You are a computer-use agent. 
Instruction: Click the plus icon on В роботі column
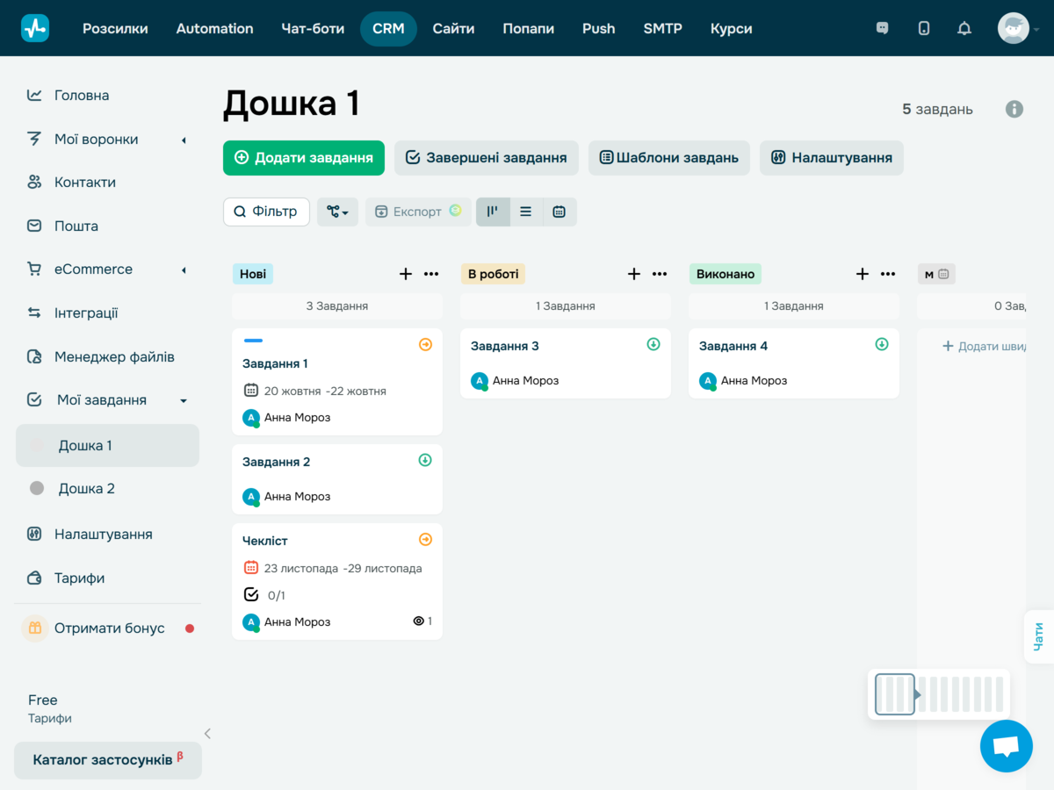pos(633,274)
